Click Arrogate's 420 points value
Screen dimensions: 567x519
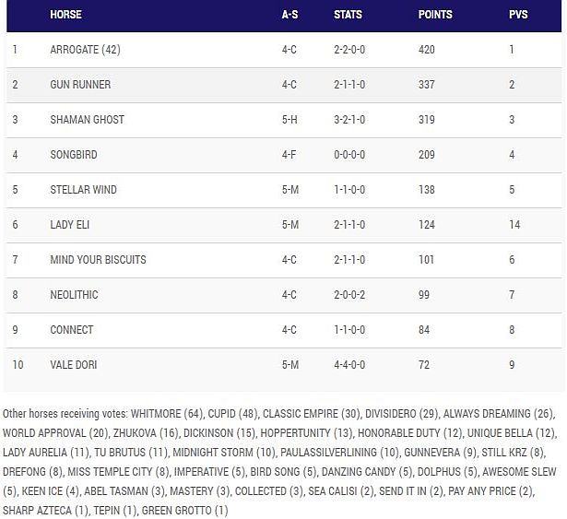(426, 50)
